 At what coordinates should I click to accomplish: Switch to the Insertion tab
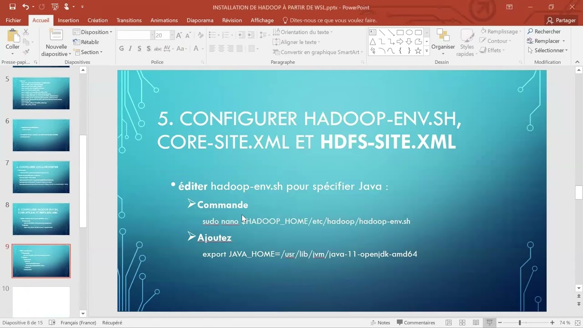click(68, 20)
